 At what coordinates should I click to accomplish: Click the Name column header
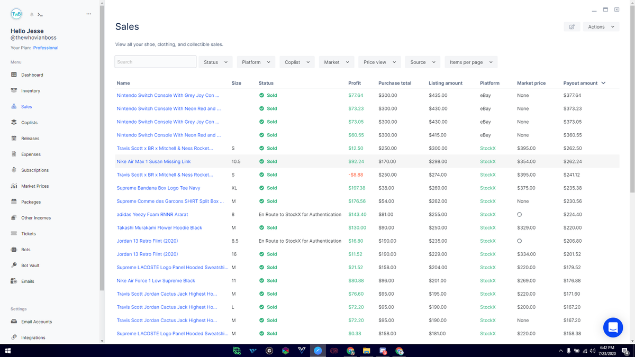click(123, 83)
